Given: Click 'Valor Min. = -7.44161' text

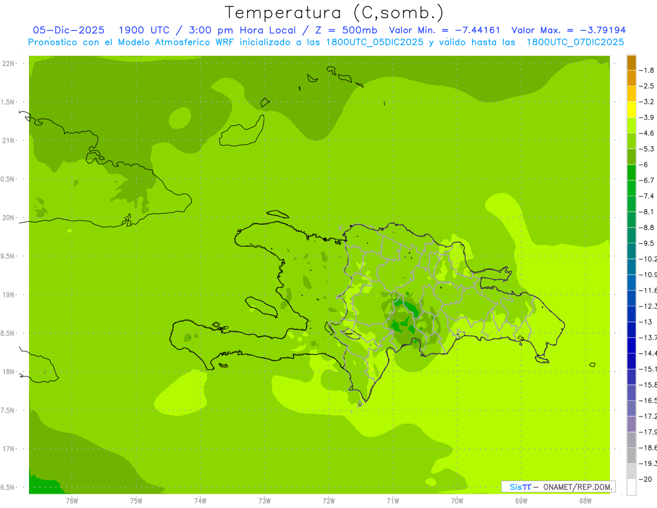Looking at the screenshot, I should [445, 30].
